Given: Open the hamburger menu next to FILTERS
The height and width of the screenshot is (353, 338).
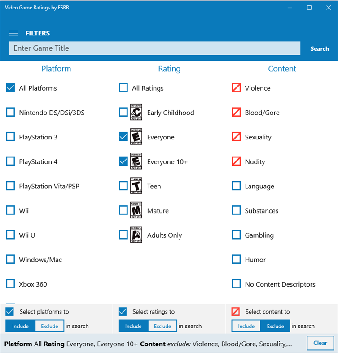Looking at the screenshot, I should coord(13,33).
